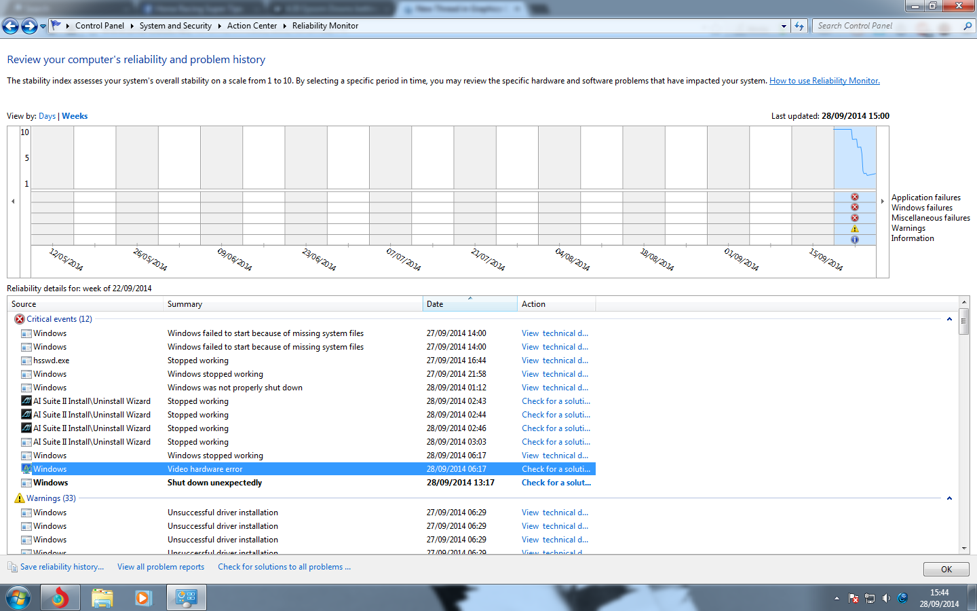Viewport: 977px width, 611px height.
Task: Click the Forward navigation arrow
Action: point(29,26)
